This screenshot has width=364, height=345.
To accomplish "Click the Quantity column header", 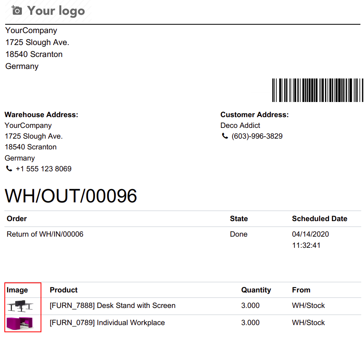I will tap(256, 290).
